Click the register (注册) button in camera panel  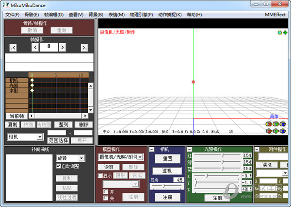coord(167,197)
